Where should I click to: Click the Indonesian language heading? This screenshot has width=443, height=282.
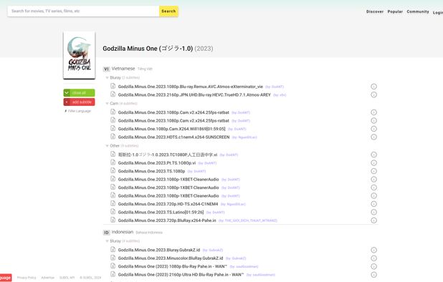click(x=123, y=232)
